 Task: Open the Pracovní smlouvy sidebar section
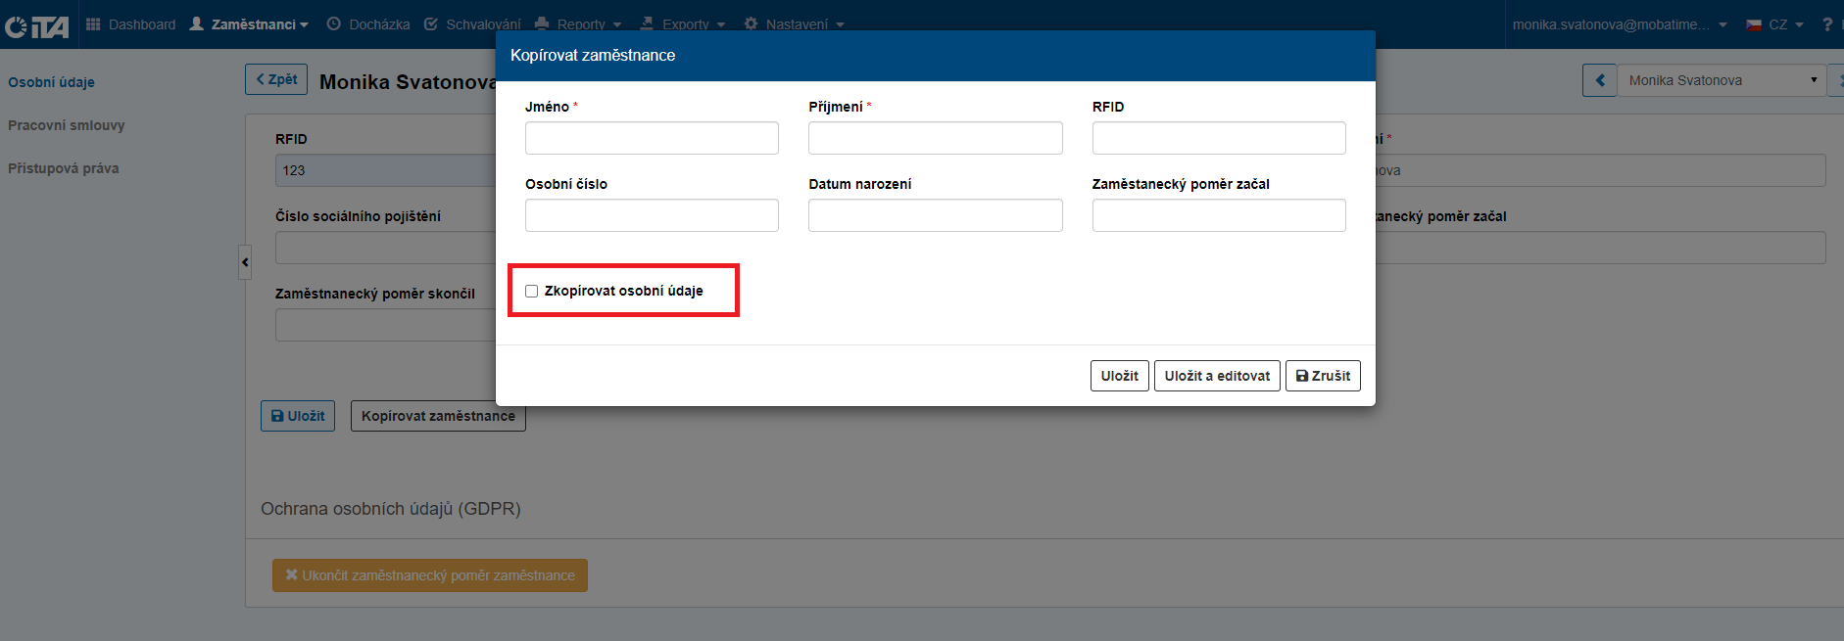(67, 125)
